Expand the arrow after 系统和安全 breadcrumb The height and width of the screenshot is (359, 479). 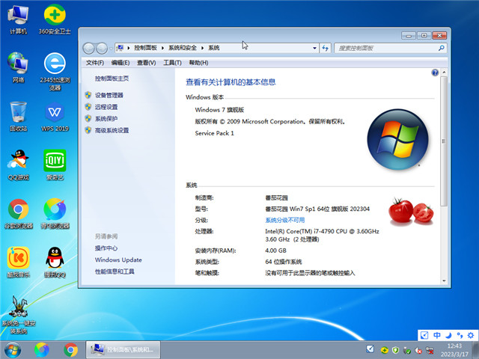202,48
